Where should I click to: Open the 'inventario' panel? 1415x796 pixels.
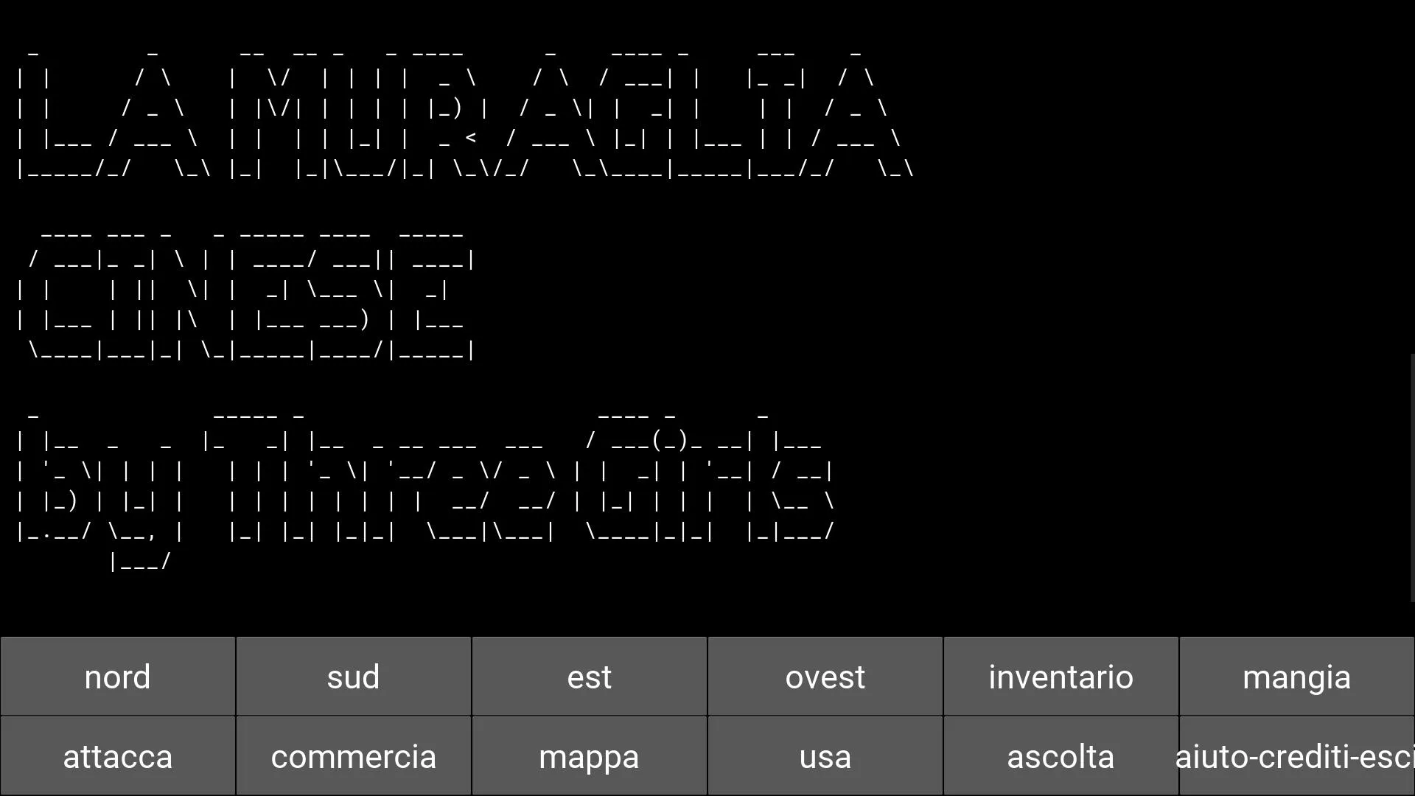(1061, 677)
